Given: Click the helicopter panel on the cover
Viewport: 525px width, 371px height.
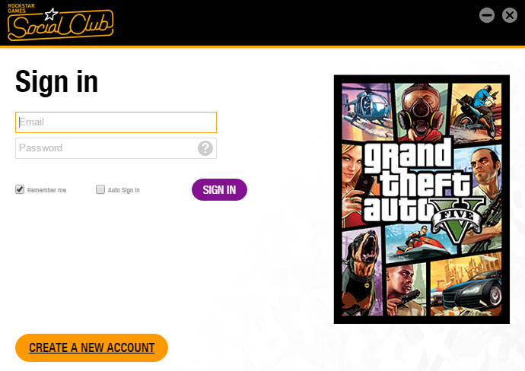Looking at the screenshot, I should coord(367,111).
